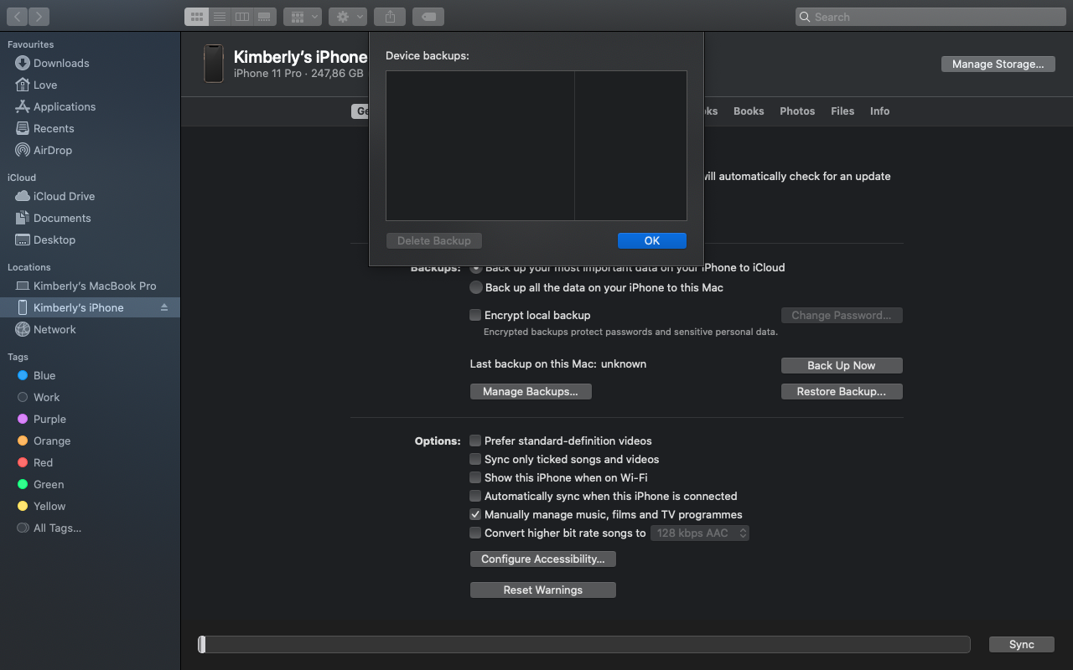
Task: Go back with the toolbar back arrow
Action: tap(17, 17)
